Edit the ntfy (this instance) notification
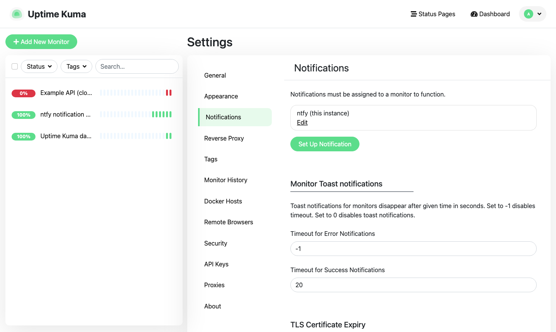Screen dimensions: 556x332 coord(302,122)
